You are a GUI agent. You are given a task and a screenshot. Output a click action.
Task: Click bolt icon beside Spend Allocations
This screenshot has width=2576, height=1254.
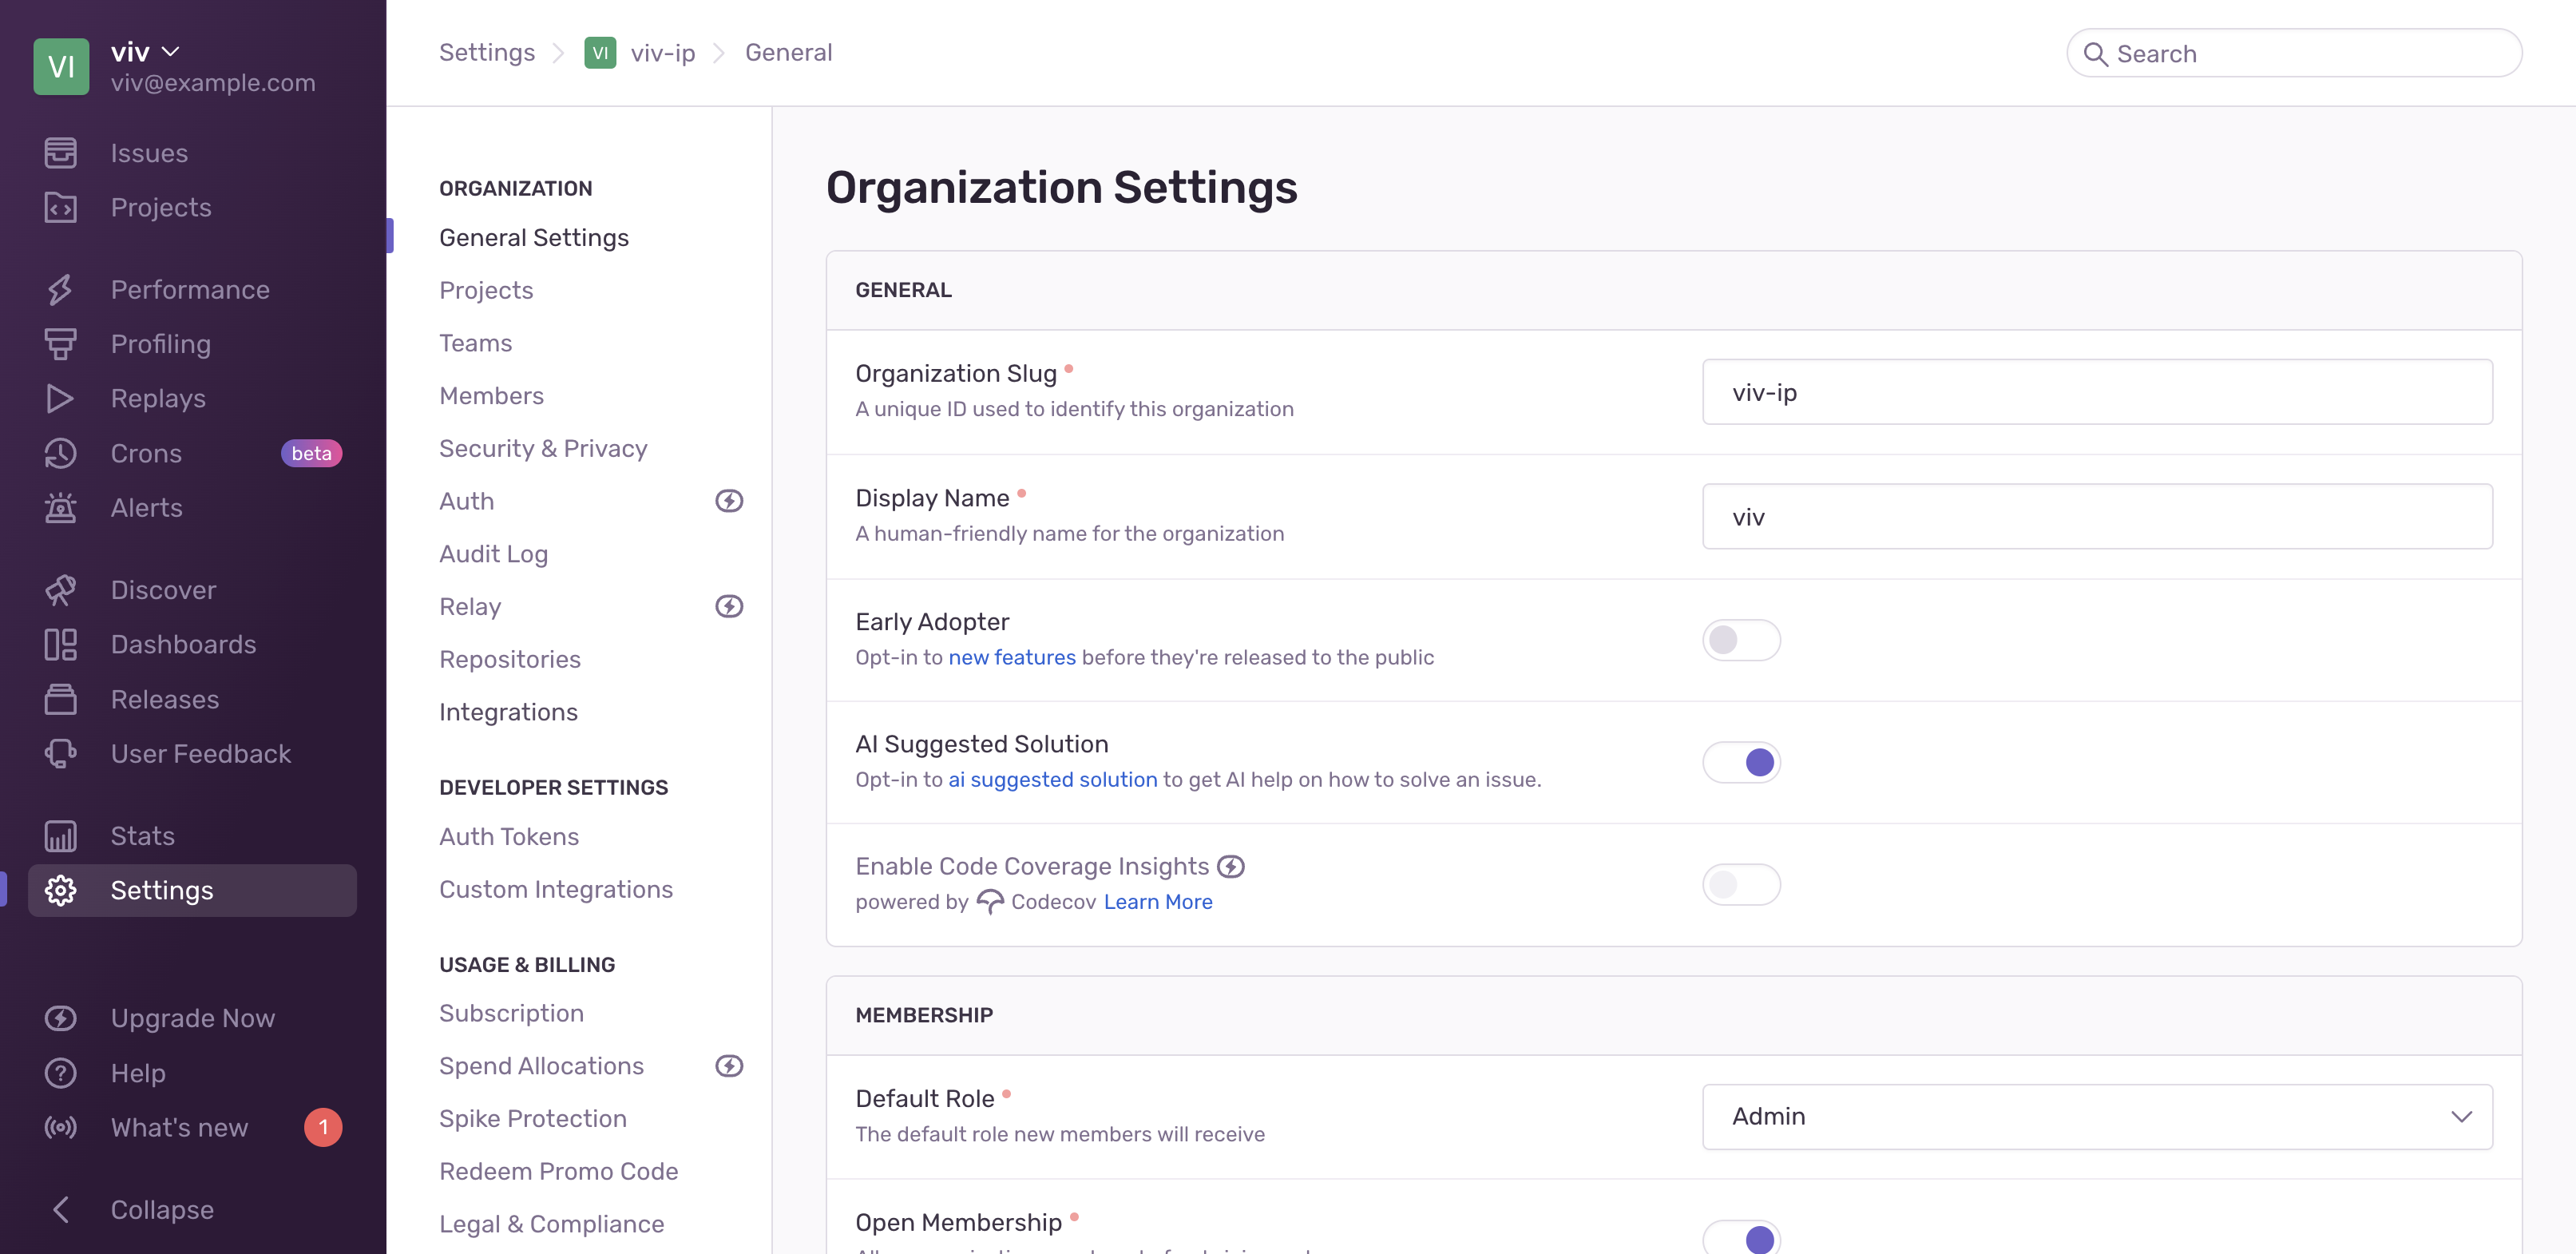(x=729, y=1066)
